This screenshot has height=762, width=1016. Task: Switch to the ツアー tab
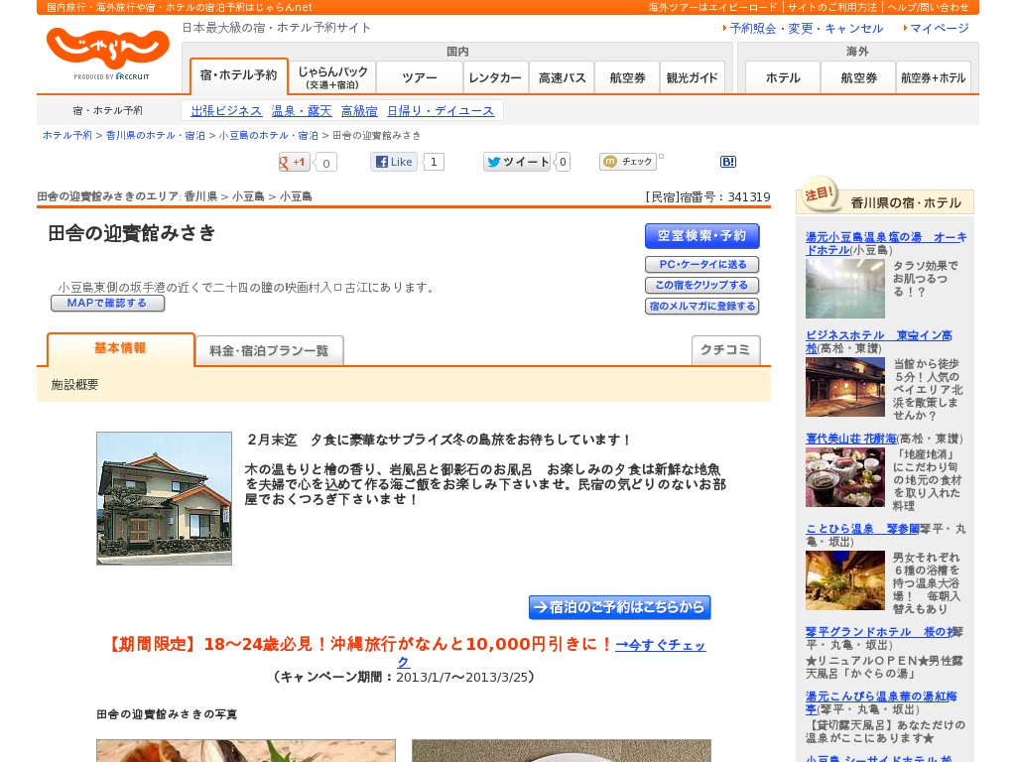tap(420, 77)
